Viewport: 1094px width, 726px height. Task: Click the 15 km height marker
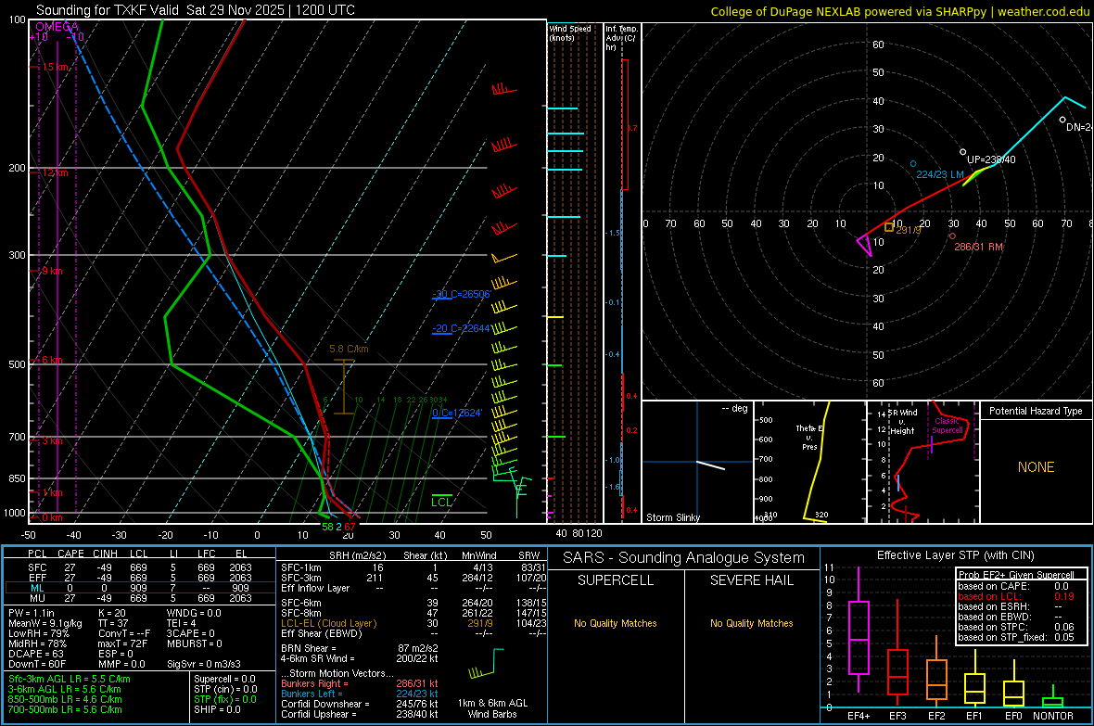55,67
